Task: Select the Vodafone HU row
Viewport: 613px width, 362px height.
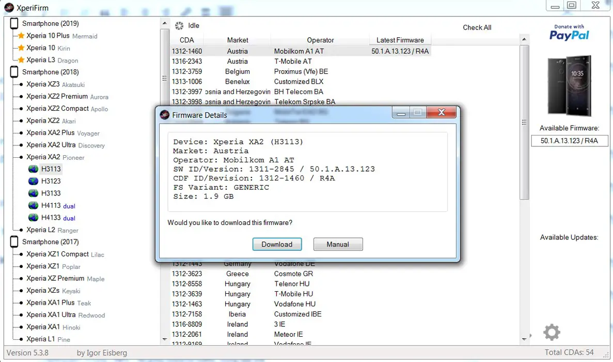Action: 301,305
